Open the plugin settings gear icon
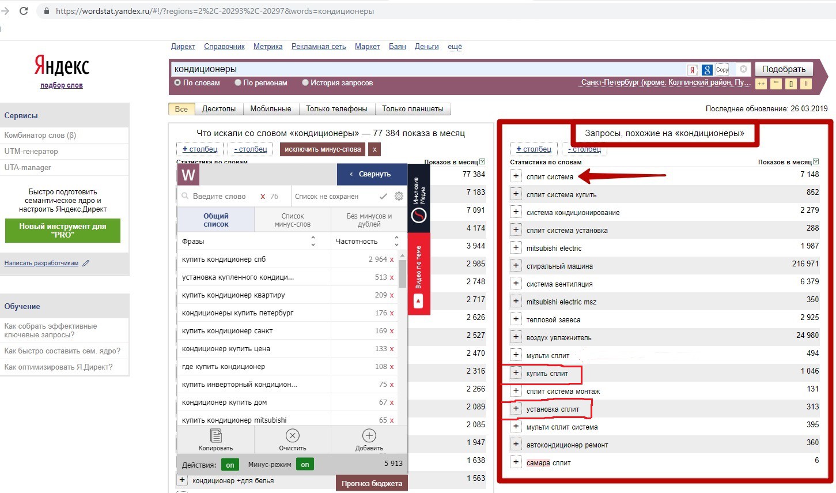This screenshot has height=493, width=836. (x=399, y=196)
